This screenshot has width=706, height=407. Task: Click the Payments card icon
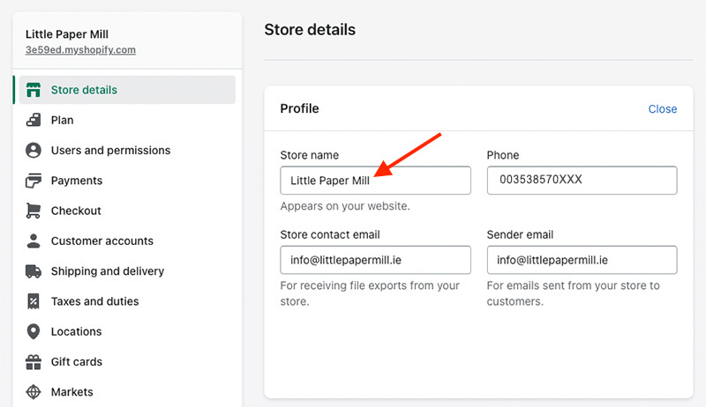(x=34, y=180)
